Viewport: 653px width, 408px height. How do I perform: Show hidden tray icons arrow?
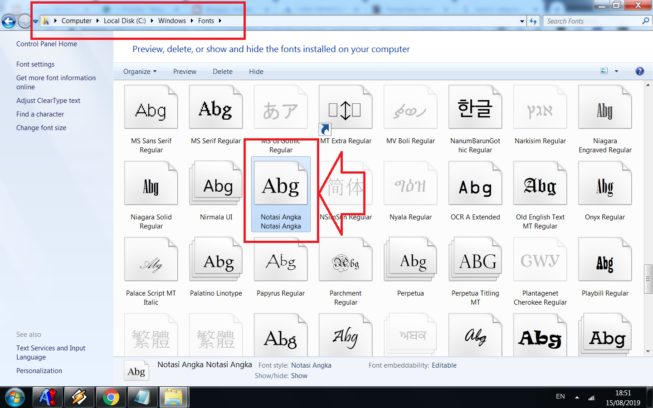point(577,398)
